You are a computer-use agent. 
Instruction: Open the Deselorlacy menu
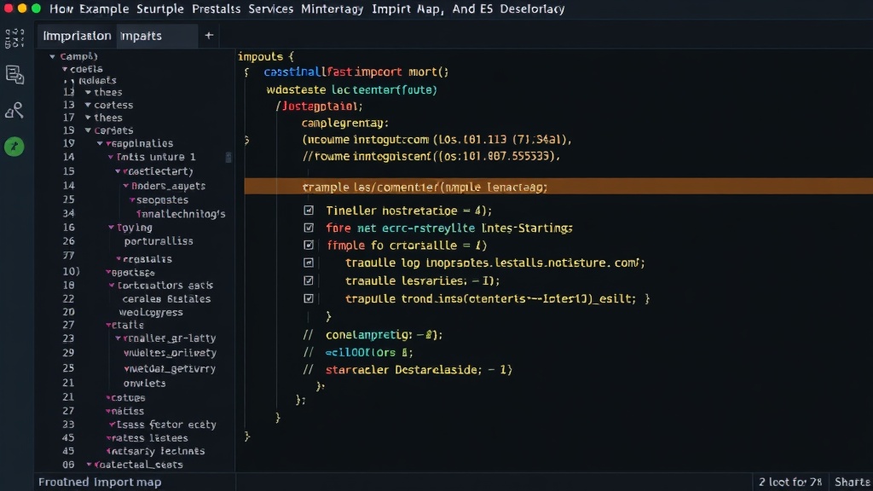click(x=532, y=9)
